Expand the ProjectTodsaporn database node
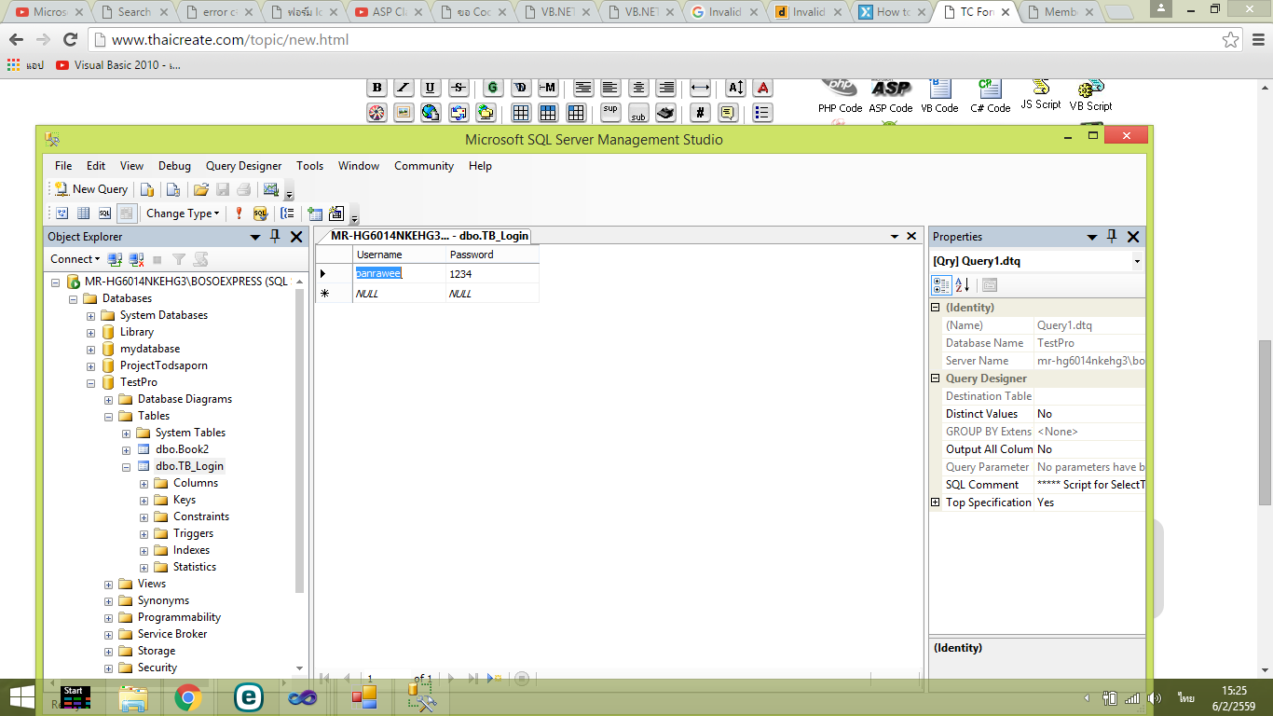Viewport: 1273px width, 716px height. (90, 366)
